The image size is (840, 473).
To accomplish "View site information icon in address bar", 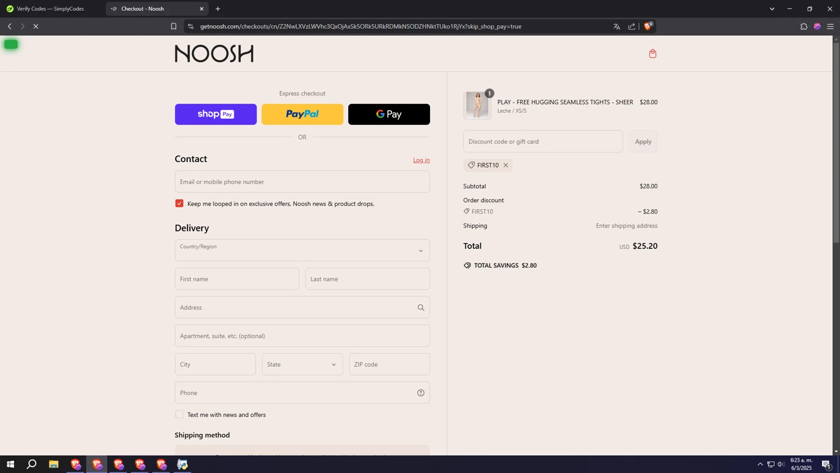I will [190, 26].
